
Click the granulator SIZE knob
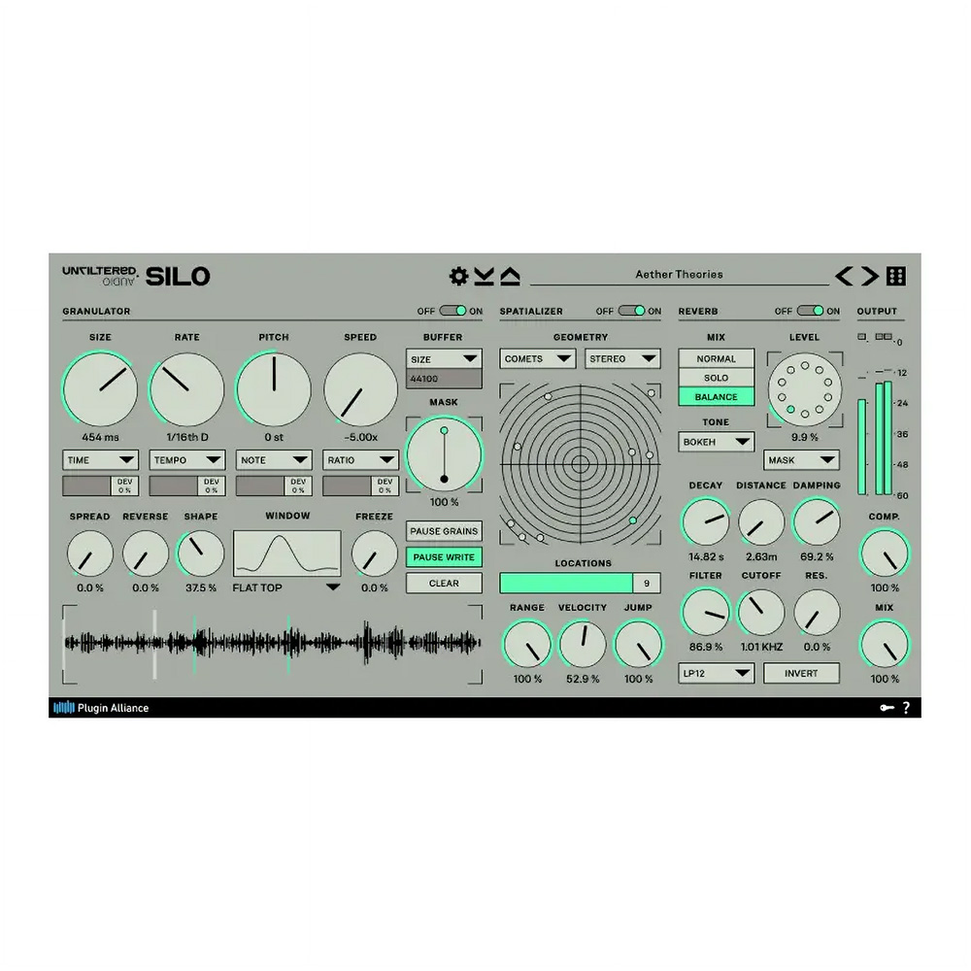[x=100, y=389]
